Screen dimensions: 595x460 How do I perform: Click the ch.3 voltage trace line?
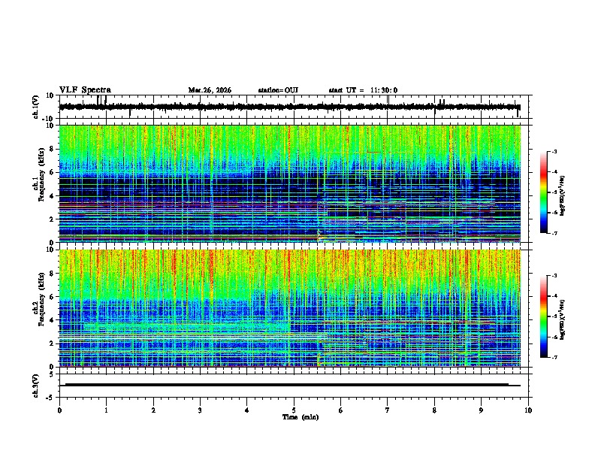click(x=289, y=385)
